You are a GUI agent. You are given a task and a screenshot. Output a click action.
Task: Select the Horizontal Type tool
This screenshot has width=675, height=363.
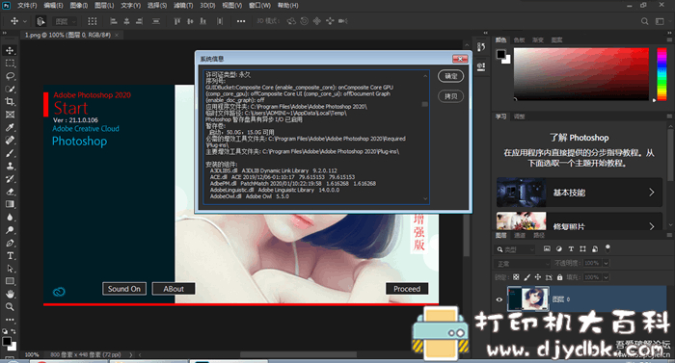(10, 256)
